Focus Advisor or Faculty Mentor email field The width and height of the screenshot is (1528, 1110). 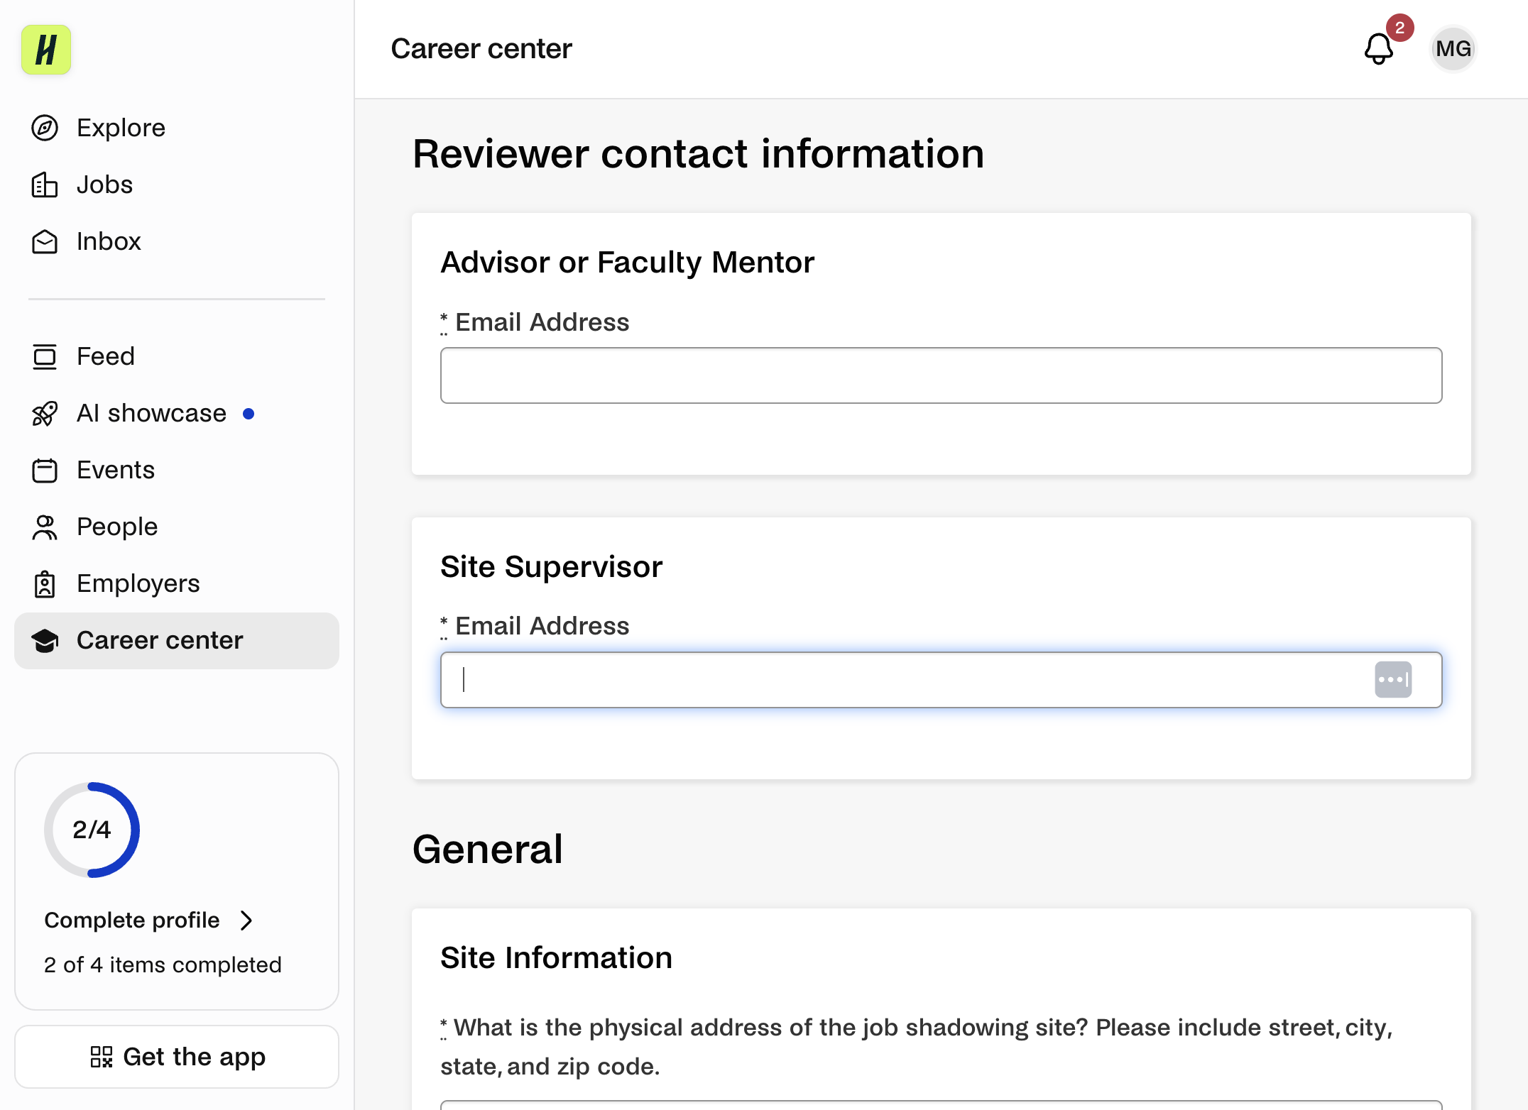click(941, 375)
